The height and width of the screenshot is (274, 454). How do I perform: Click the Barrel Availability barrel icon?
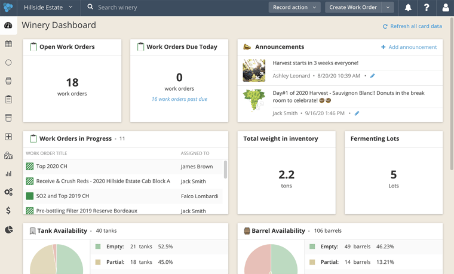point(247,230)
